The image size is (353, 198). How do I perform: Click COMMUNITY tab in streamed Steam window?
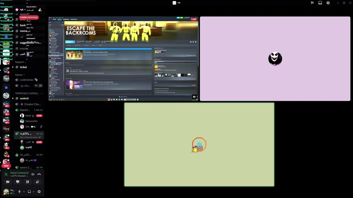66,19
